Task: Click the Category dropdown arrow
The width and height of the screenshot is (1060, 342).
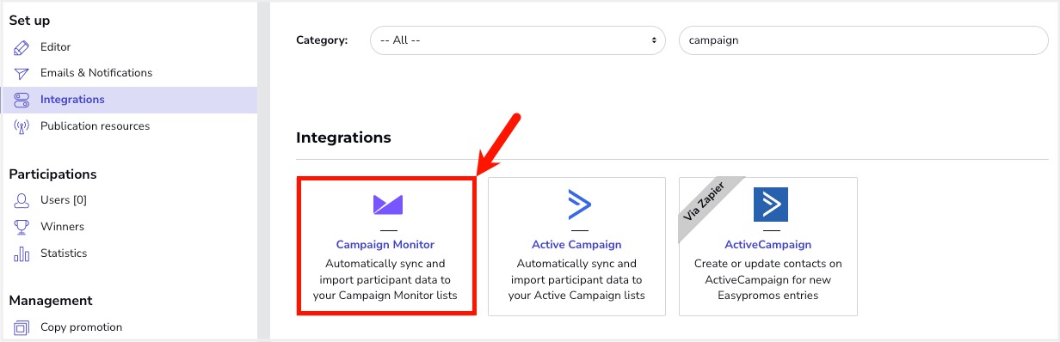Action: pos(654,40)
